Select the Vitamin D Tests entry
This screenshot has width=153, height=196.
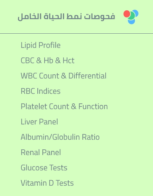47,183
